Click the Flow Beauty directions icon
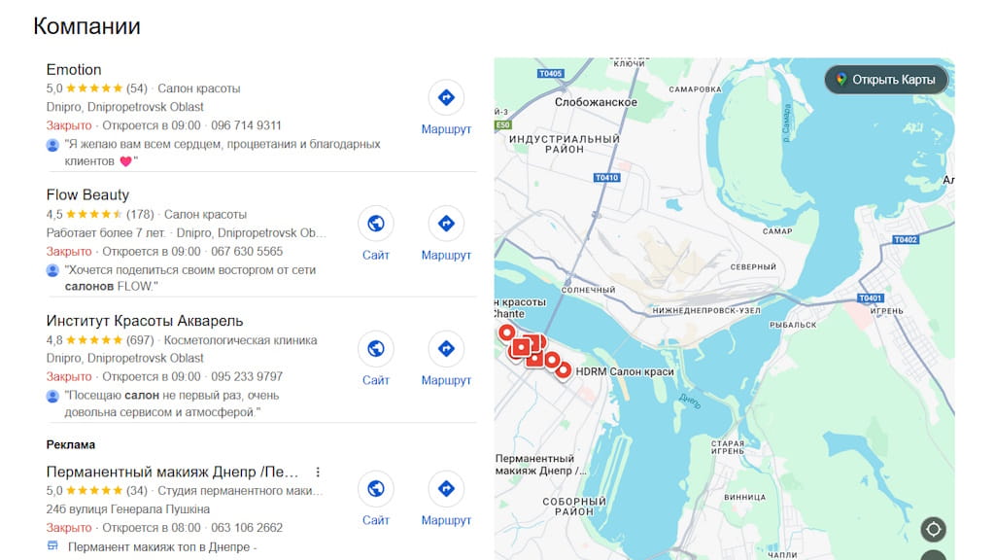Image resolution: width=995 pixels, height=560 pixels. pos(446,224)
